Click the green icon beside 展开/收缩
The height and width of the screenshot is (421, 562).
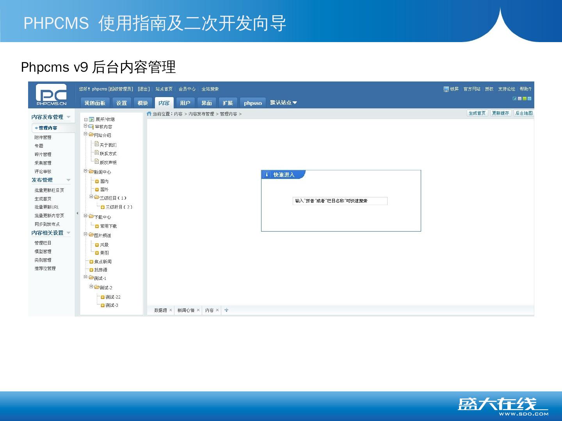92,119
